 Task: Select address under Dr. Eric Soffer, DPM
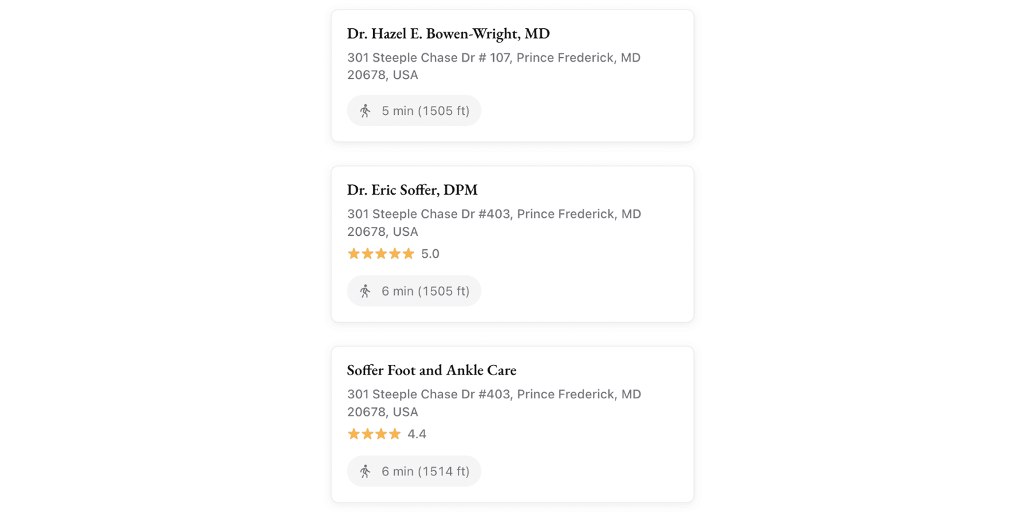pyautogui.click(x=493, y=222)
